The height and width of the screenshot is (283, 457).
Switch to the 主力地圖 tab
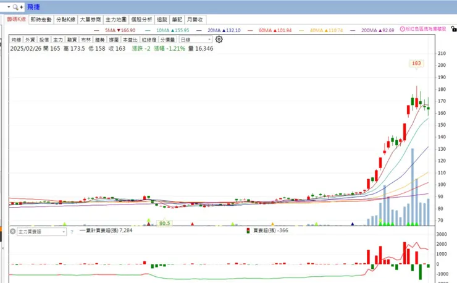(x=116, y=20)
